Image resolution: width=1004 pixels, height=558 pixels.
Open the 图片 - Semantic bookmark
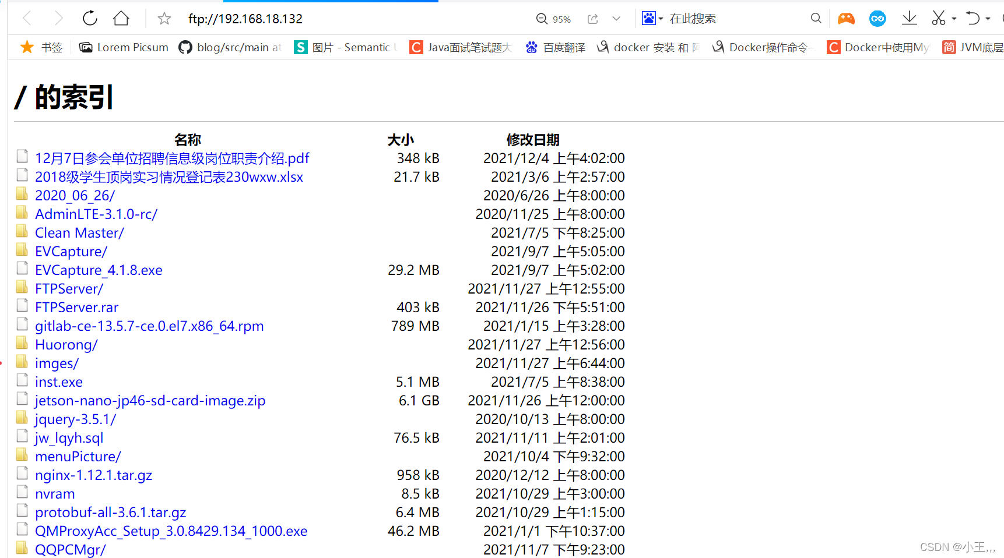(x=345, y=47)
